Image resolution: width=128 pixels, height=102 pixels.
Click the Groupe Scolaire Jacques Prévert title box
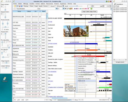click(89, 11)
